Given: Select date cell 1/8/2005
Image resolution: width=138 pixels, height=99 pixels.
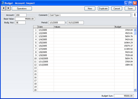Looking at the screenshot, I should point(46,52).
